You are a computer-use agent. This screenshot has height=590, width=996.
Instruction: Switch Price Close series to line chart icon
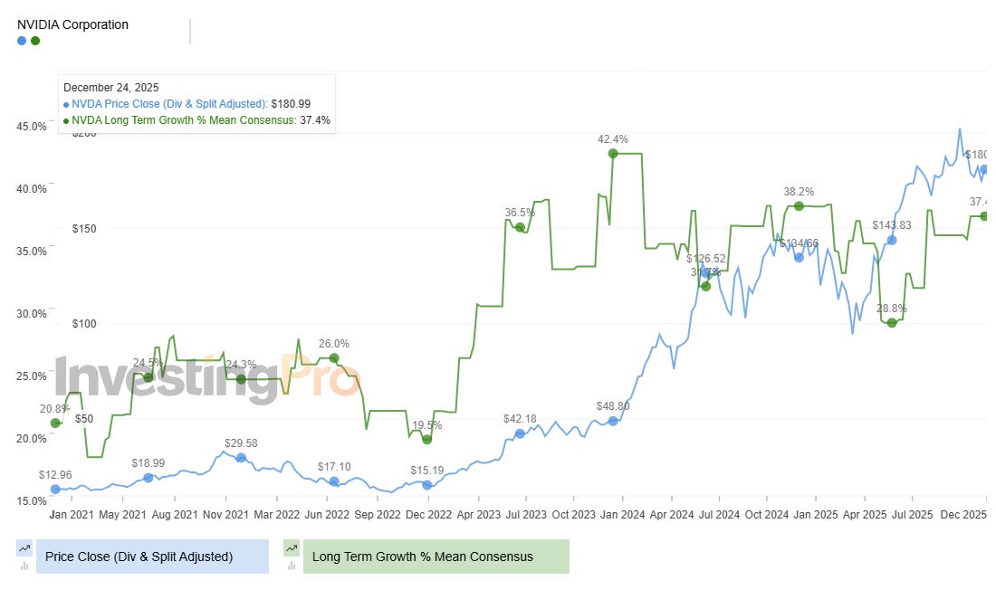tap(24, 548)
